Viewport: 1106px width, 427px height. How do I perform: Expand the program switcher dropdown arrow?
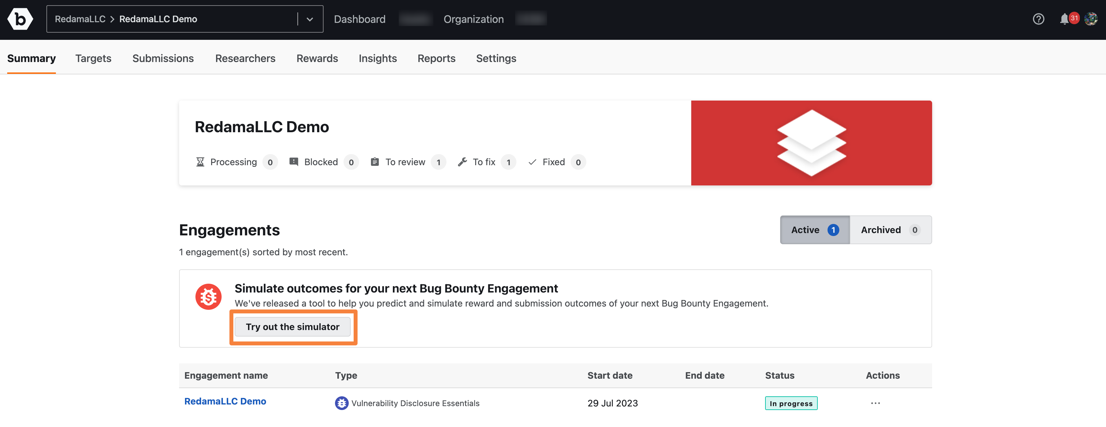click(310, 19)
